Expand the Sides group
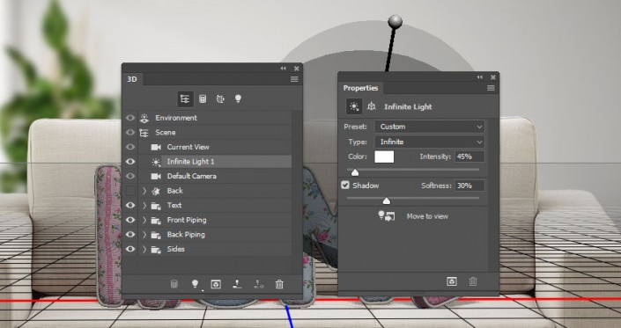This screenshot has height=328, width=621. coord(144,250)
